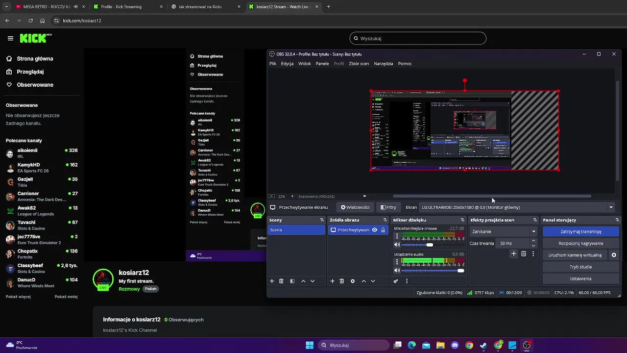Image resolution: width=627 pixels, height=353 pixels.
Task: Move source up in Źródła obrazu
Action: tap(363, 281)
